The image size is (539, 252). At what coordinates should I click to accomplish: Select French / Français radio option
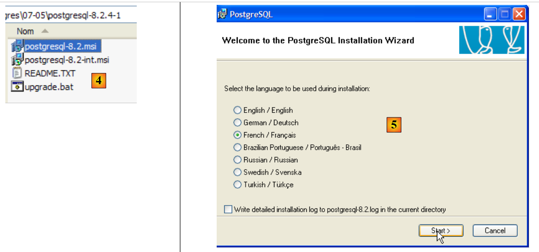[238, 135]
